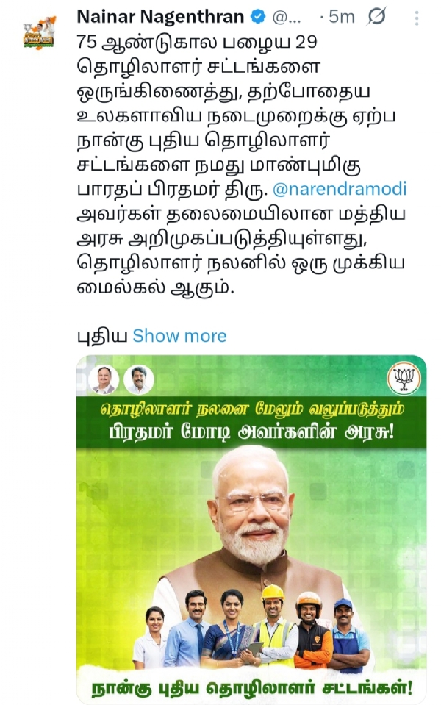Image resolution: width=441 pixels, height=705 pixels.
Task: Click the worker with yellow helmet in poster
Action: point(274,625)
